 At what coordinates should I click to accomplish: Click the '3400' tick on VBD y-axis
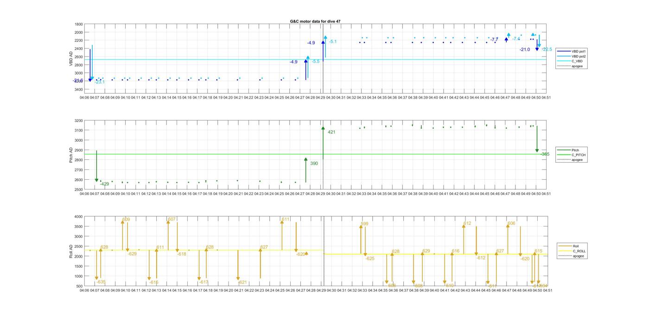[x=79, y=89]
